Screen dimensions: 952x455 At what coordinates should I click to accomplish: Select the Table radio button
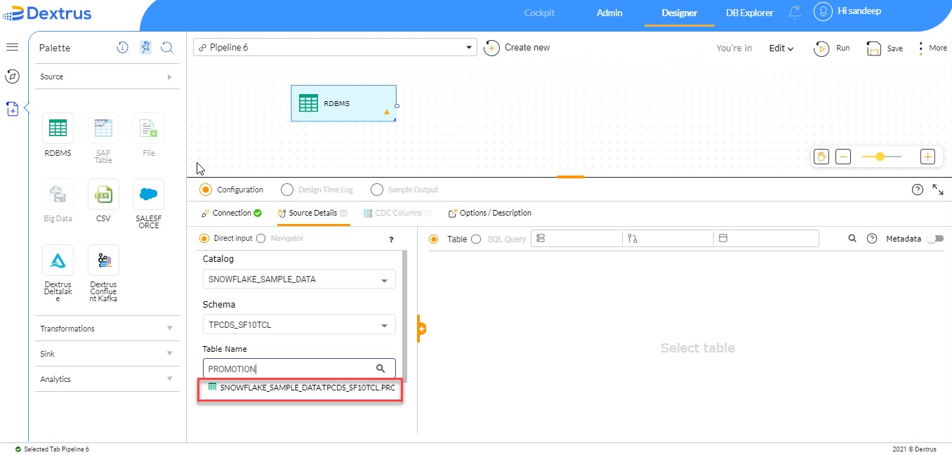pos(434,239)
